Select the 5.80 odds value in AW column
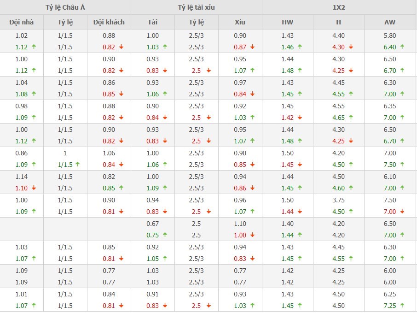 (x=389, y=35)
